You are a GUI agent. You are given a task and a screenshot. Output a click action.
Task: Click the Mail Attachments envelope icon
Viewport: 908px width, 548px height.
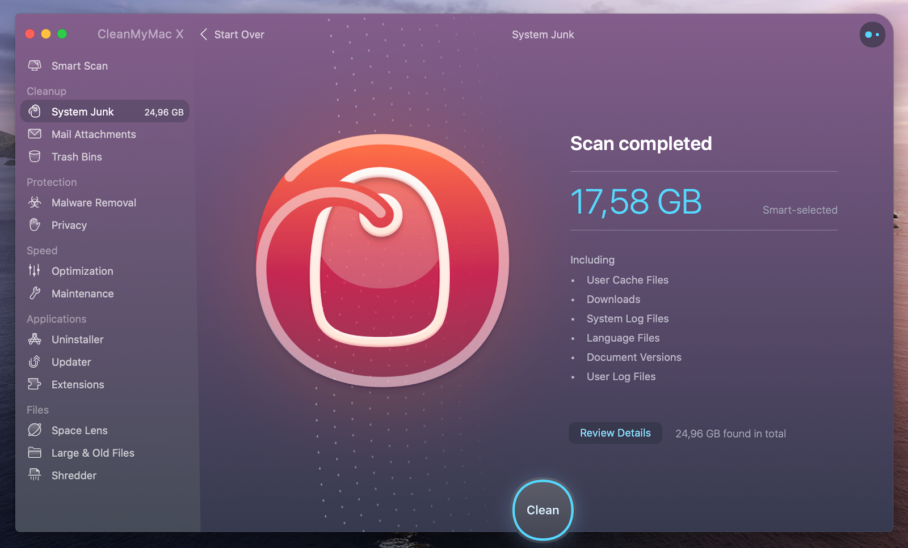[35, 134]
